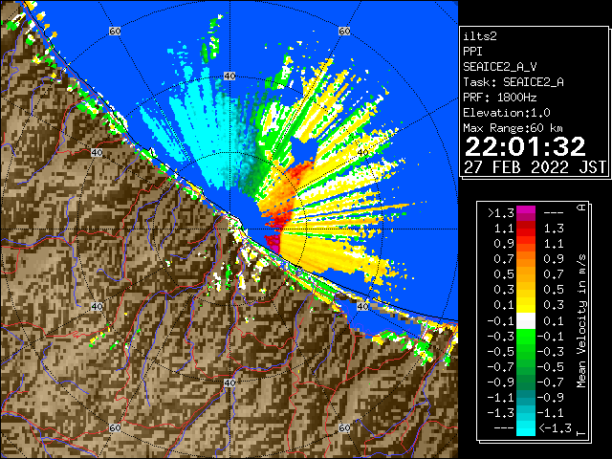Pick the teal band of the velocity scale
The image size is (612, 459).
(526, 398)
